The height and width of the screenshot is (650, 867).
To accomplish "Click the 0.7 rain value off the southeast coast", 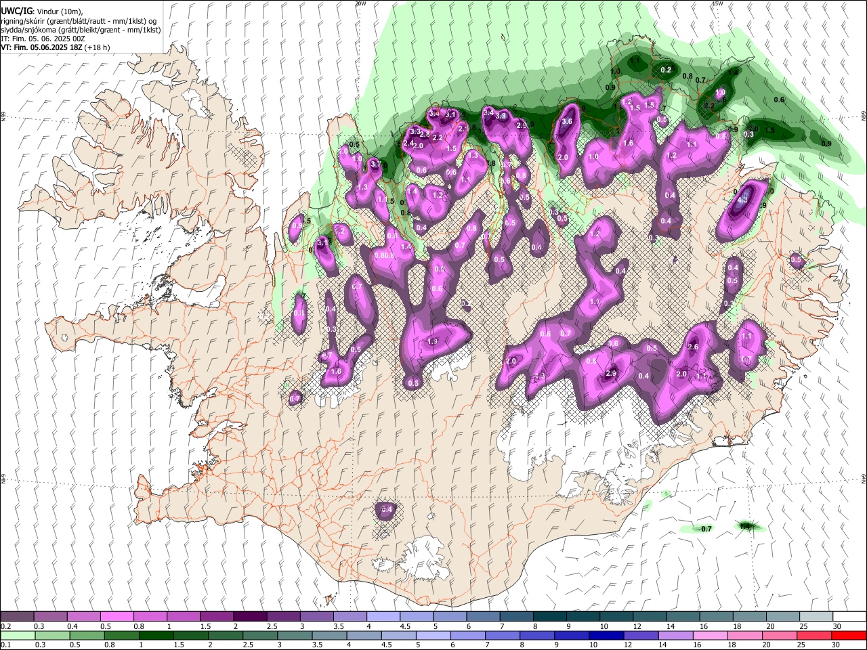I will pyautogui.click(x=706, y=529).
